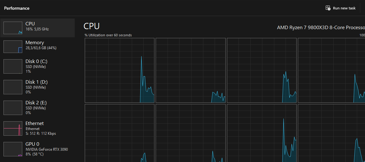Click the second core graph in second row
Screen dimensions: 365x162
[191, 133]
